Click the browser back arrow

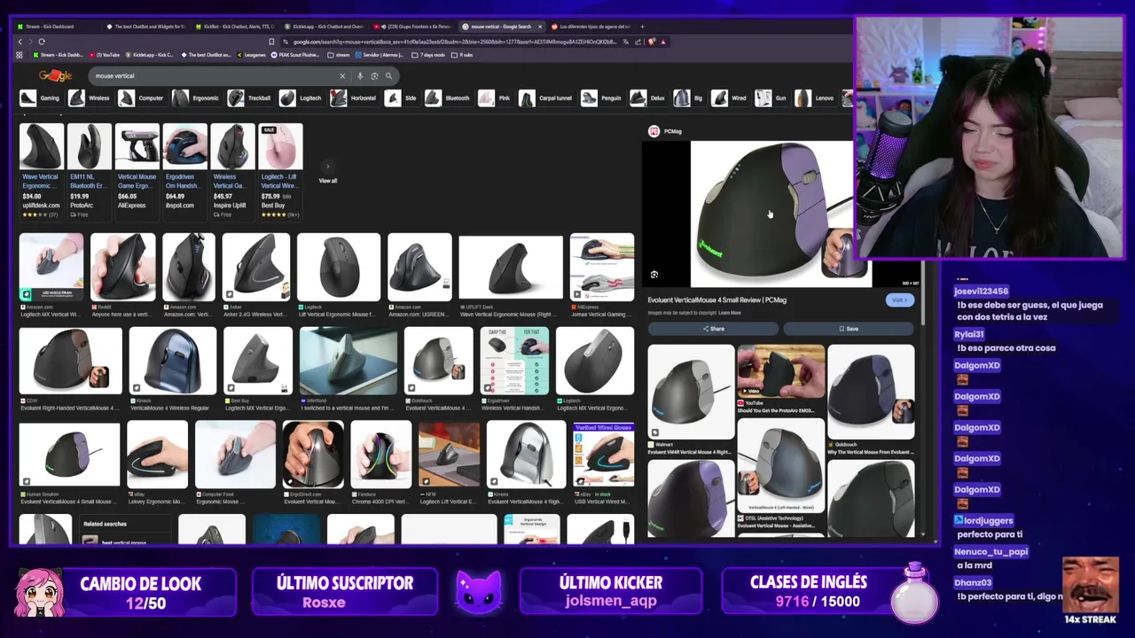[x=20, y=42]
